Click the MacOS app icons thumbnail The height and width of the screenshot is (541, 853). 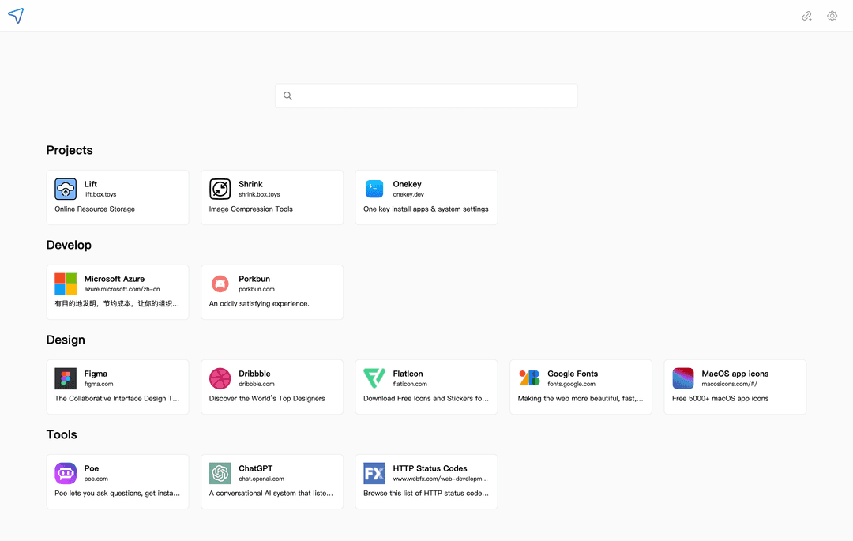(x=683, y=378)
